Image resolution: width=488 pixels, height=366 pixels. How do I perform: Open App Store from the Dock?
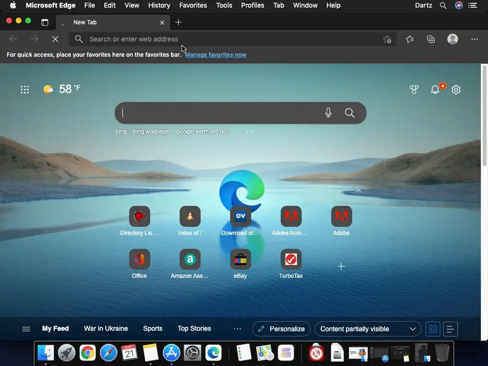172,353
